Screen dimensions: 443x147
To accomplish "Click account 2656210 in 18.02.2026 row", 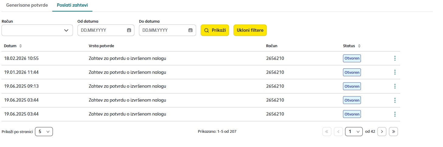I will (275, 58).
